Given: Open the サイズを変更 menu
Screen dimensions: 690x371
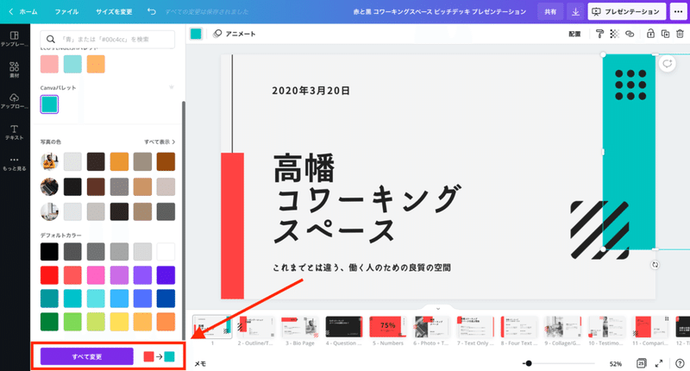Looking at the screenshot, I should (x=114, y=12).
